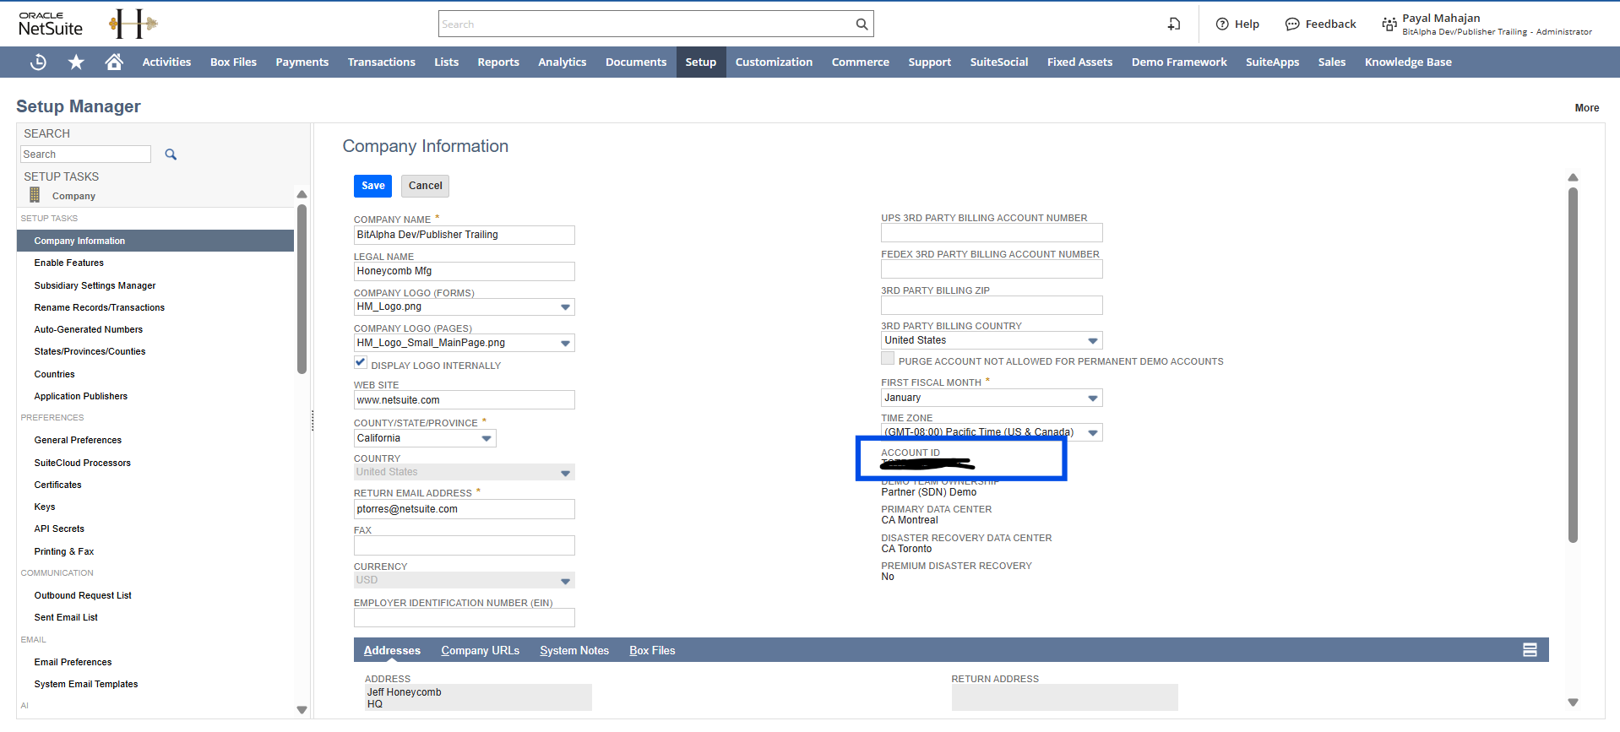Screen dimensions: 1620x732
Task: Switch to Box Files subtab
Action: coord(652,650)
